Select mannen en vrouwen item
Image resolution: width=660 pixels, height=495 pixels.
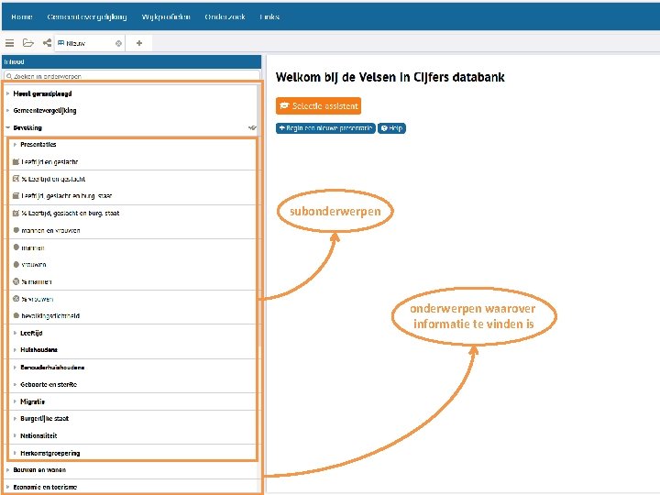[50, 230]
